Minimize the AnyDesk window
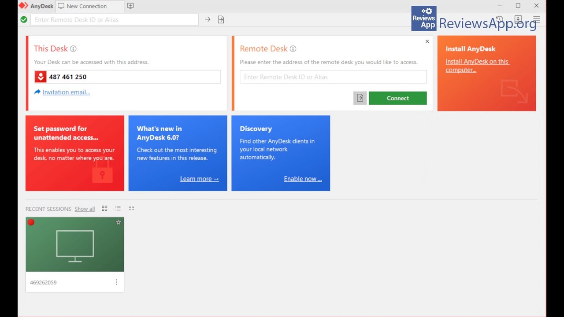Viewport: 564px width, 317px height. tap(499, 6)
